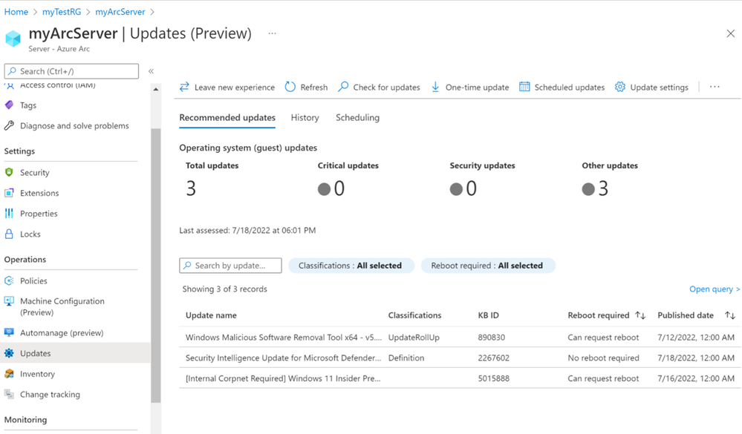
Task: Click the Properties bars icon
Action: point(9,213)
